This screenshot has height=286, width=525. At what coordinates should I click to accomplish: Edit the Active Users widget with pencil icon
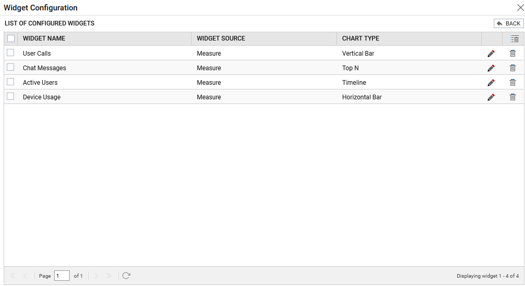491,83
